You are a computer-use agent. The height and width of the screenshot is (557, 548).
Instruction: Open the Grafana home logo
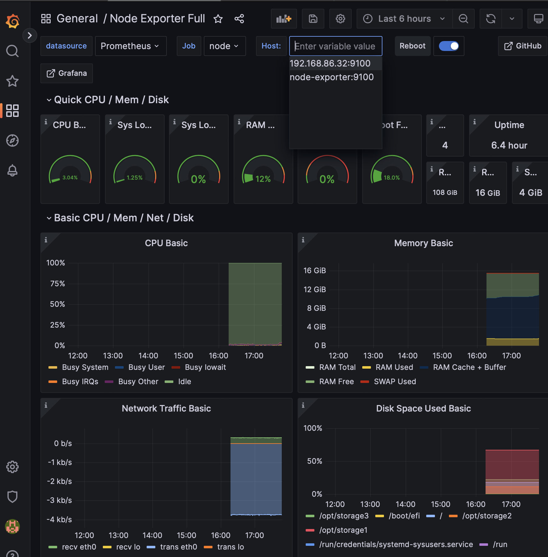click(12, 21)
